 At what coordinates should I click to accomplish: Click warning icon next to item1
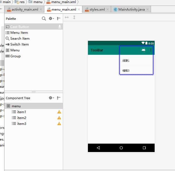click(59, 112)
